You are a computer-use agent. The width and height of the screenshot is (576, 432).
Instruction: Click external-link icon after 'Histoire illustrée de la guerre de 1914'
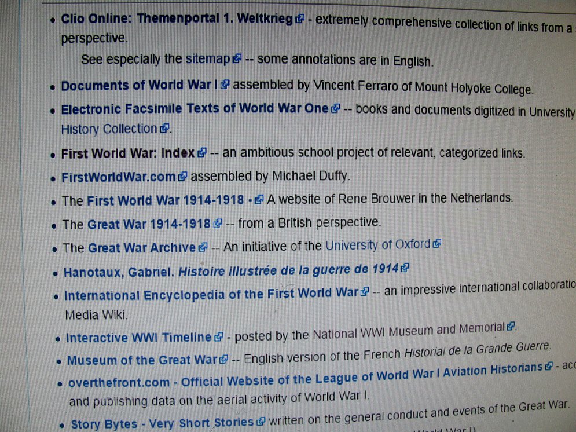pyautogui.click(x=405, y=268)
